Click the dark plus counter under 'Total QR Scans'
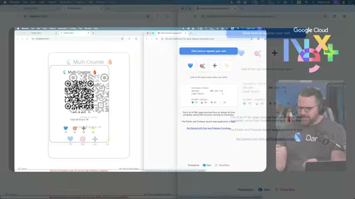355x199 pixels. [x=84, y=129]
